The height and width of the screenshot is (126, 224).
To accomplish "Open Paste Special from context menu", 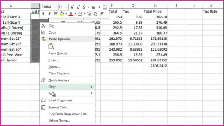I will 67,53.
